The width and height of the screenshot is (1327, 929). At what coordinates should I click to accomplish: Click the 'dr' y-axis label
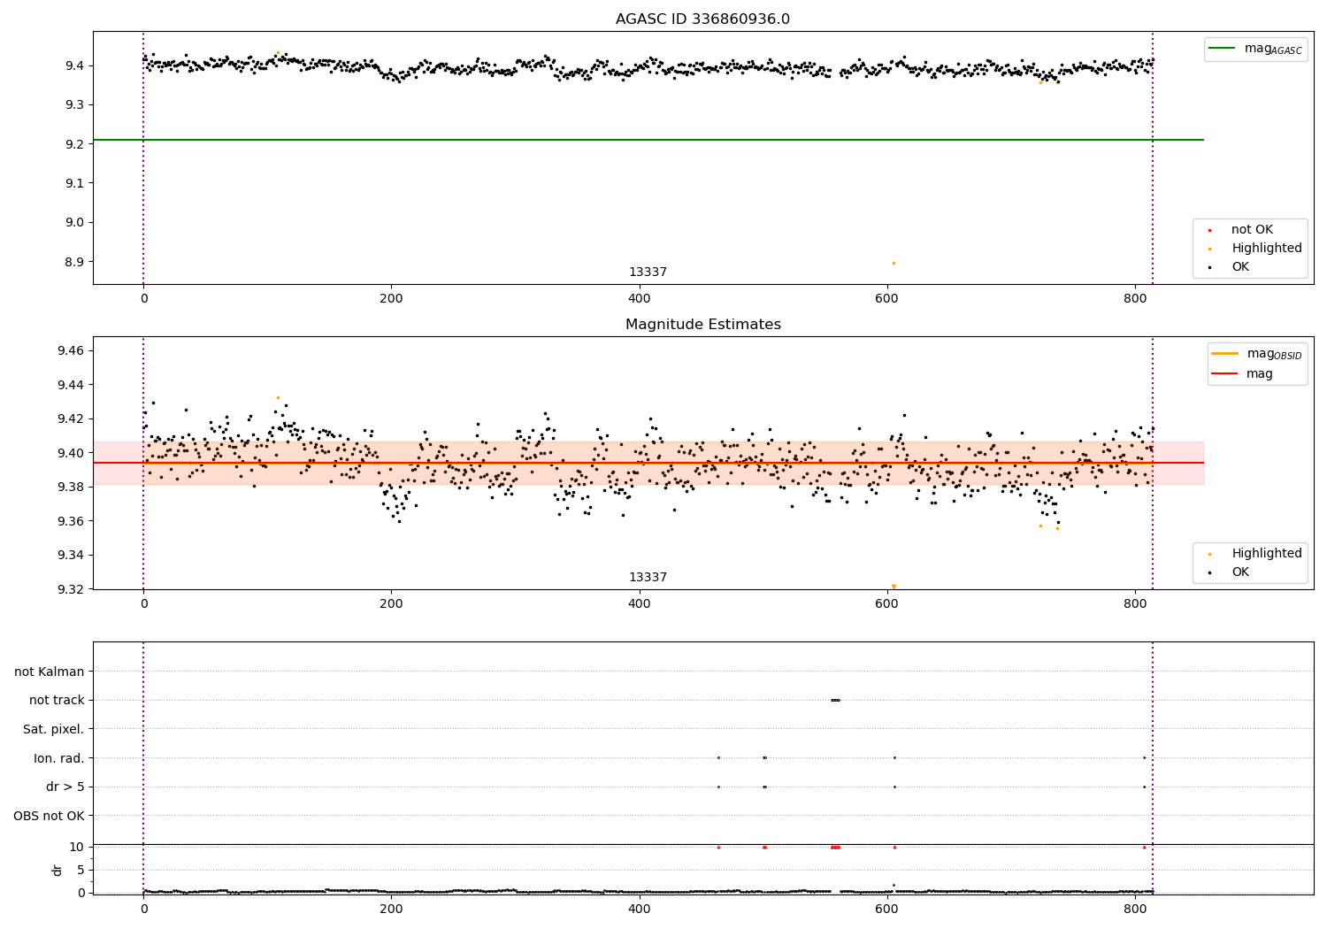58,870
